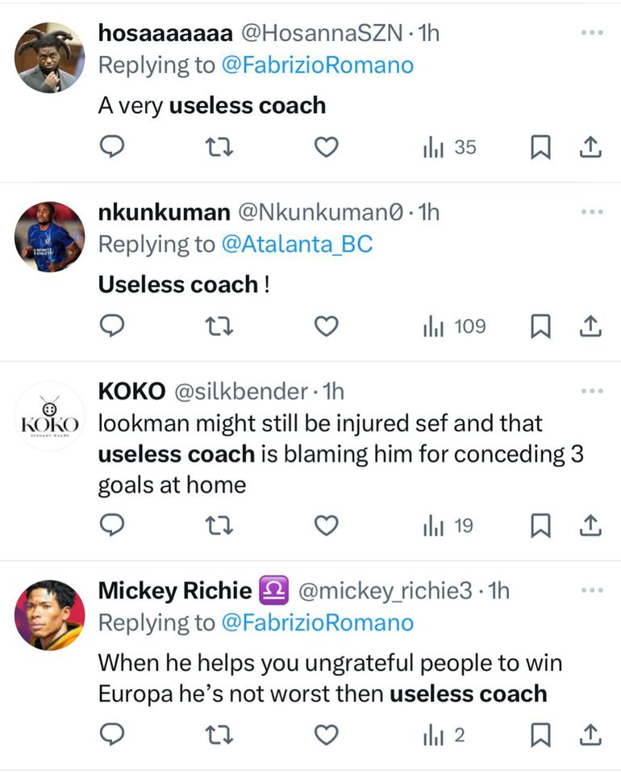Like hosaaaaaaa's 'A very useless coach' tweet
Image resolution: width=621 pixels, height=772 pixels.
tap(326, 147)
